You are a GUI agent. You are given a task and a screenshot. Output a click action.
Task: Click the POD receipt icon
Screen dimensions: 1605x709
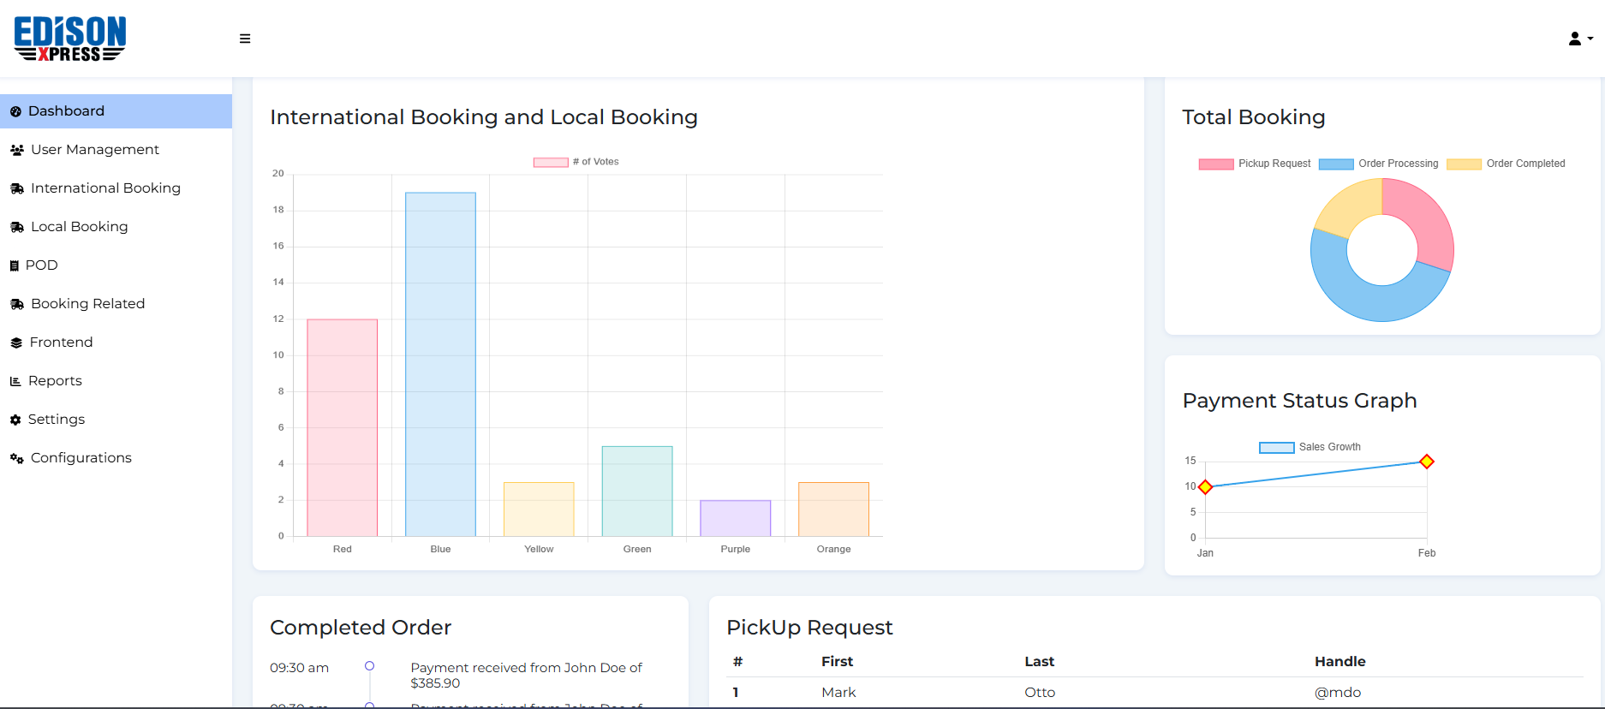click(14, 265)
